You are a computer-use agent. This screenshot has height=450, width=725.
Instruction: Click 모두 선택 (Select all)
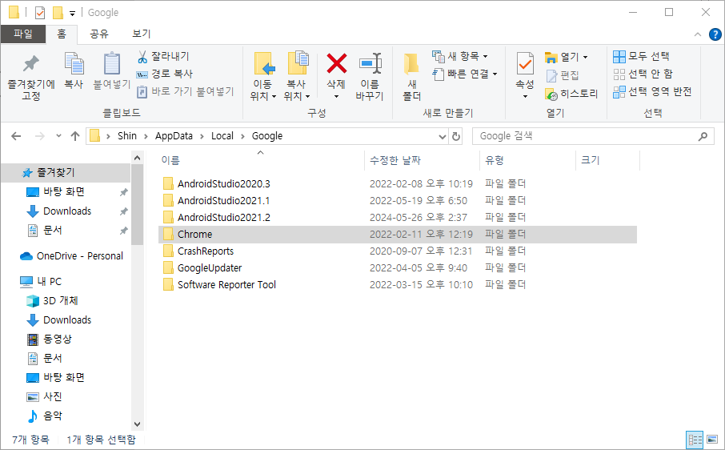coord(641,56)
